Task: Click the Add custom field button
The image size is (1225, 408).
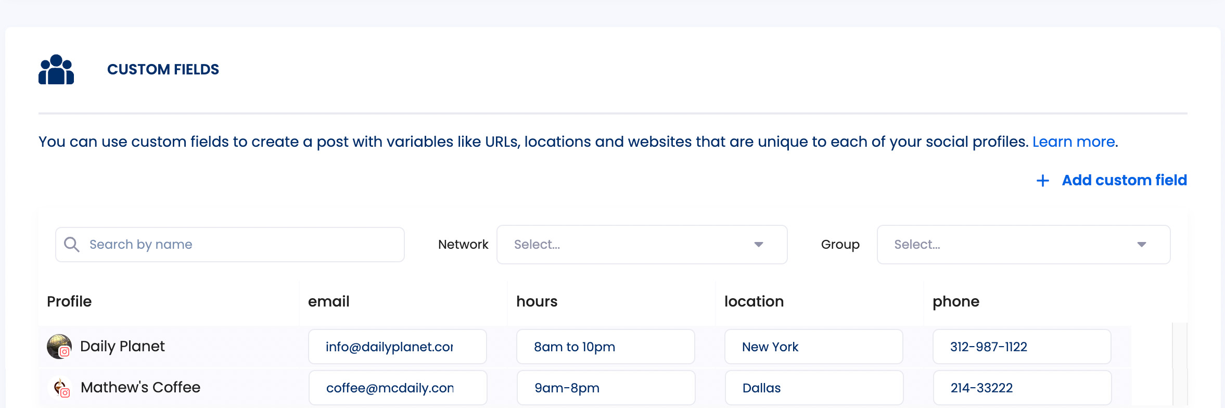Action: 1124,181
